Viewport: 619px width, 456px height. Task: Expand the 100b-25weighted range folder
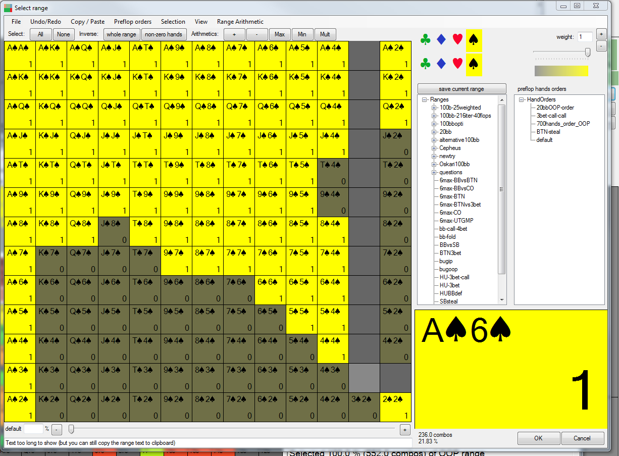coord(434,108)
